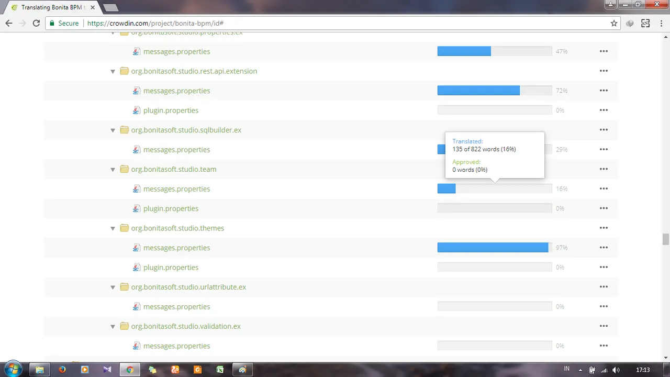The width and height of the screenshot is (670, 377).
Task: Switch to the Translating Bonita BPM tab
Action: (x=51, y=8)
